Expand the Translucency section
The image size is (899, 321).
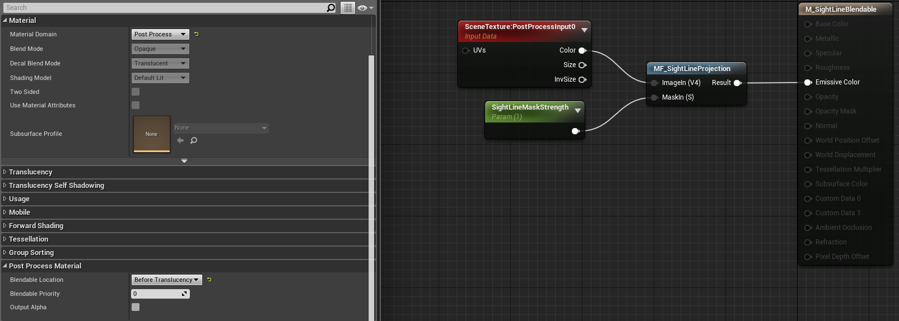(x=5, y=172)
